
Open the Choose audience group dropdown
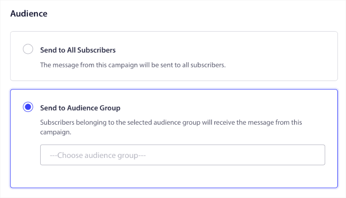tap(182, 155)
